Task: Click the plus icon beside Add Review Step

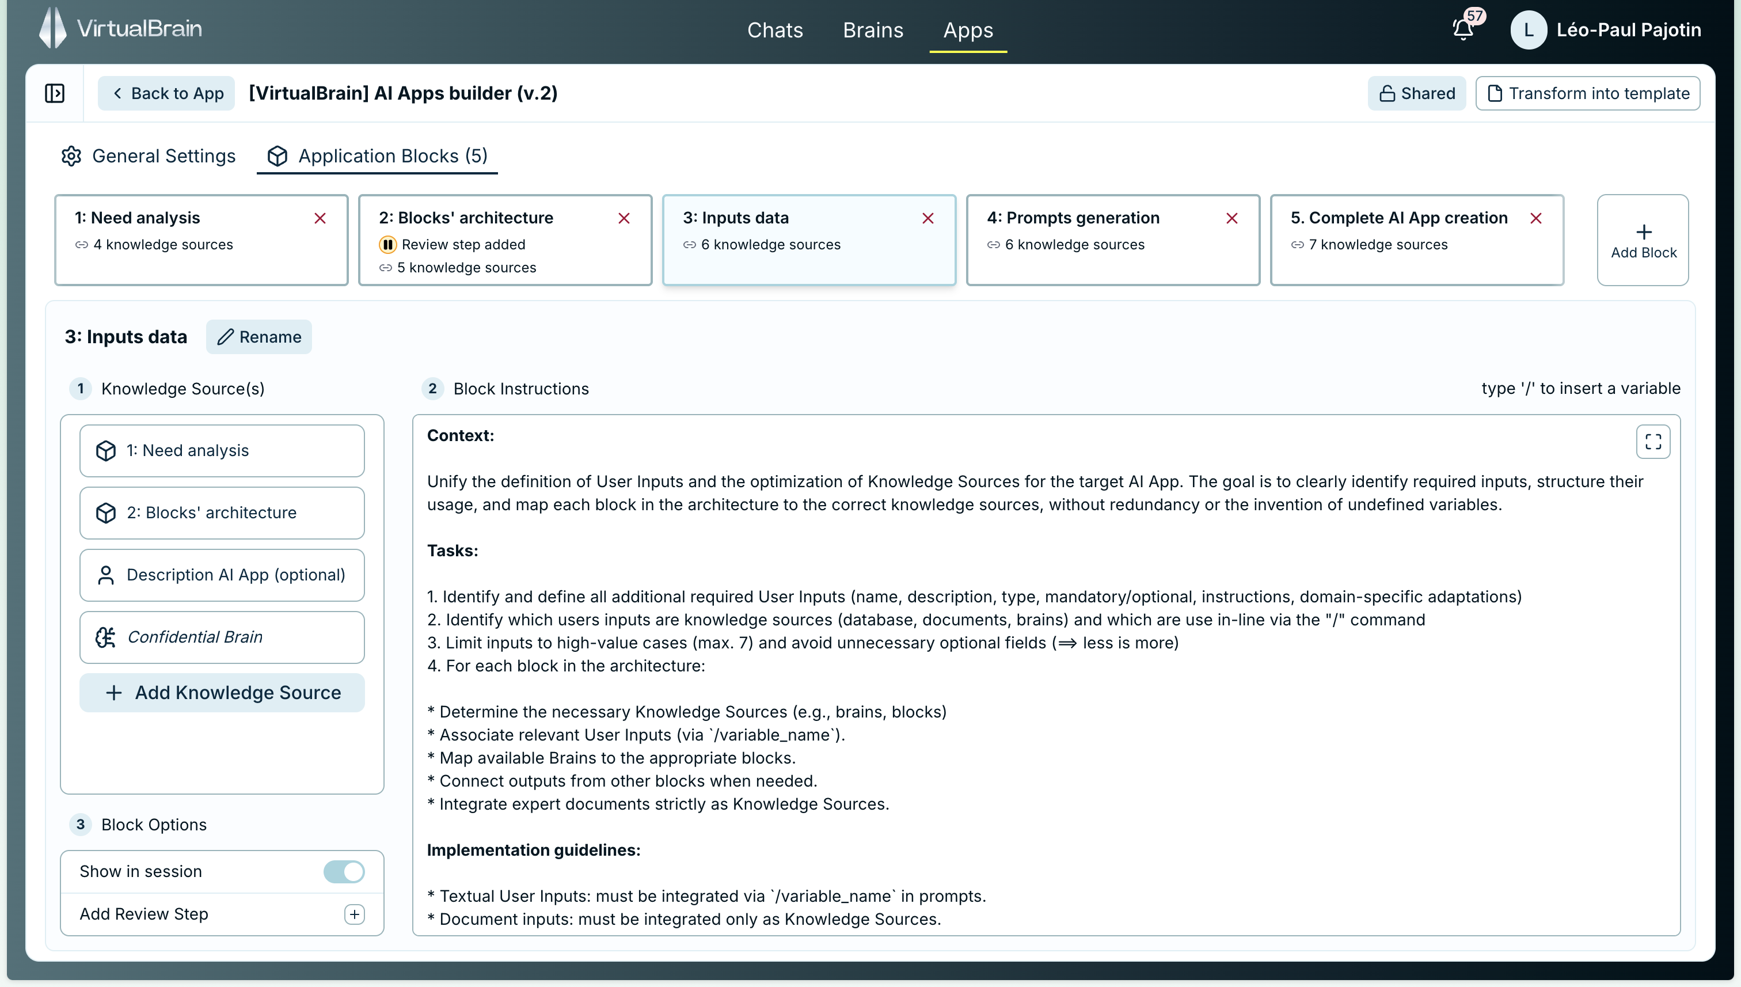Action: click(355, 914)
